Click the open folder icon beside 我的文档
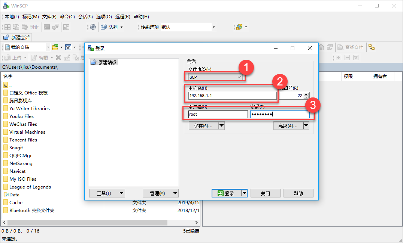The width and height of the screenshot is (403, 243). tap(55, 47)
